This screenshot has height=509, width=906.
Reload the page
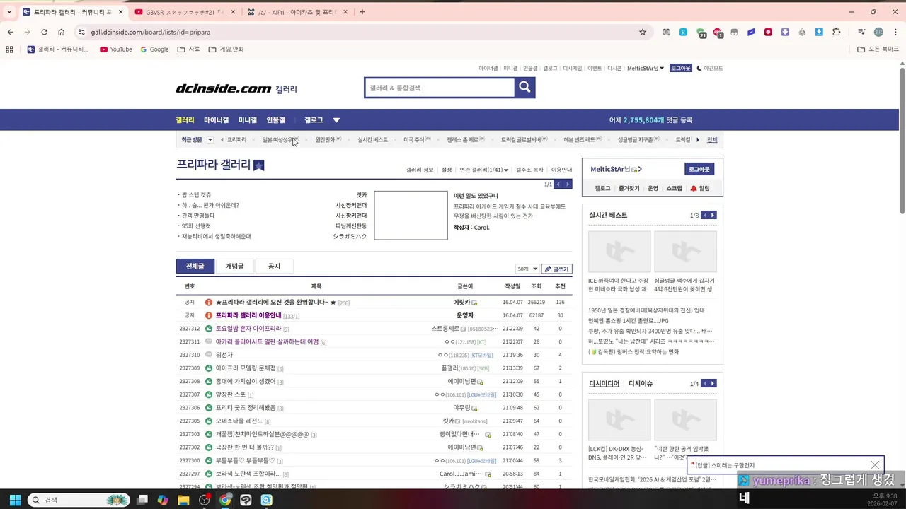(x=44, y=32)
